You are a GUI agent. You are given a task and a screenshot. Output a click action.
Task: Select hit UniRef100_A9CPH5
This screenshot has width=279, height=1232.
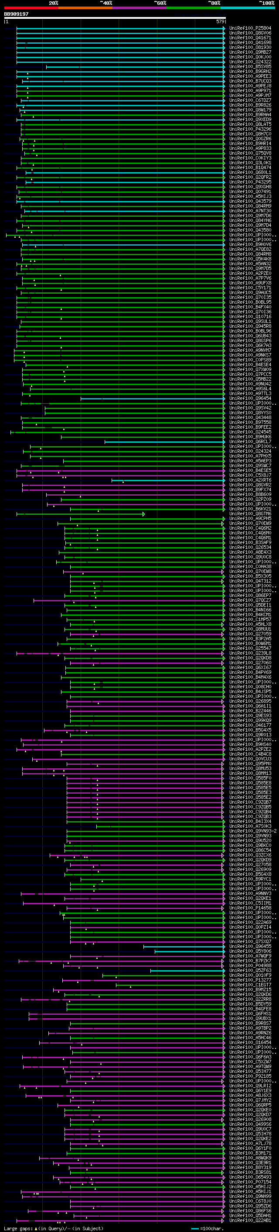(250, 518)
